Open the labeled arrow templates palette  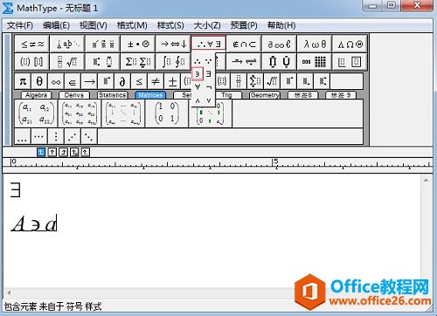[x=244, y=62]
